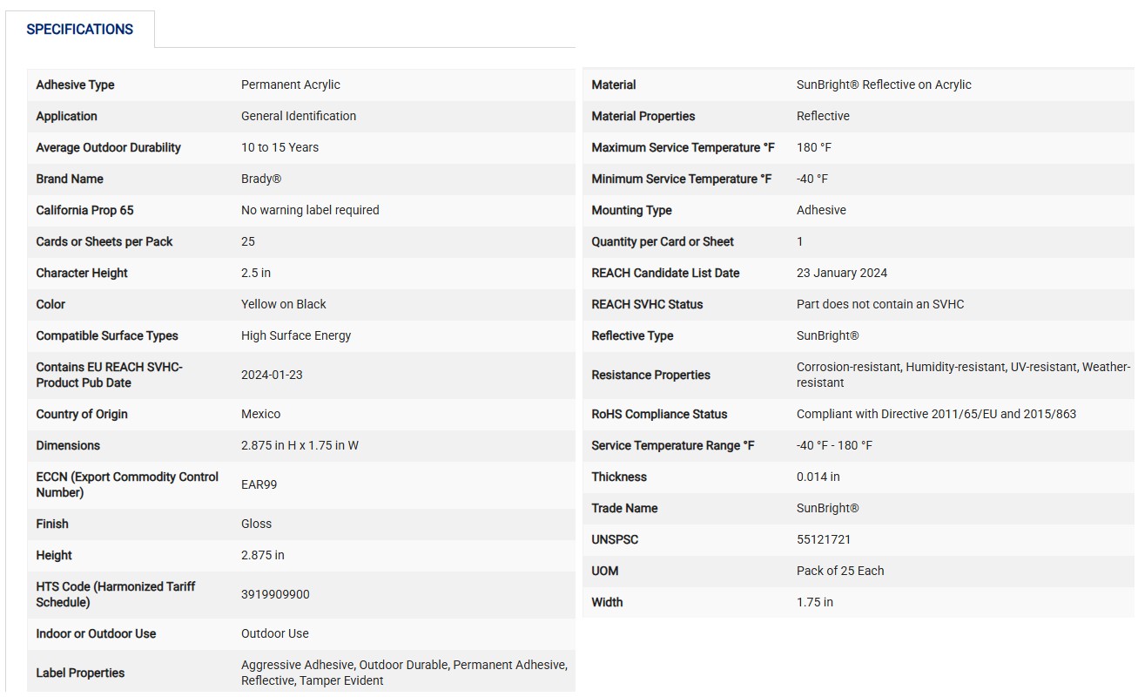Viewport: 1138px width, 697px height.
Task: Click the Adhesive Type row label
Action: pyautogui.click(x=76, y=85)
